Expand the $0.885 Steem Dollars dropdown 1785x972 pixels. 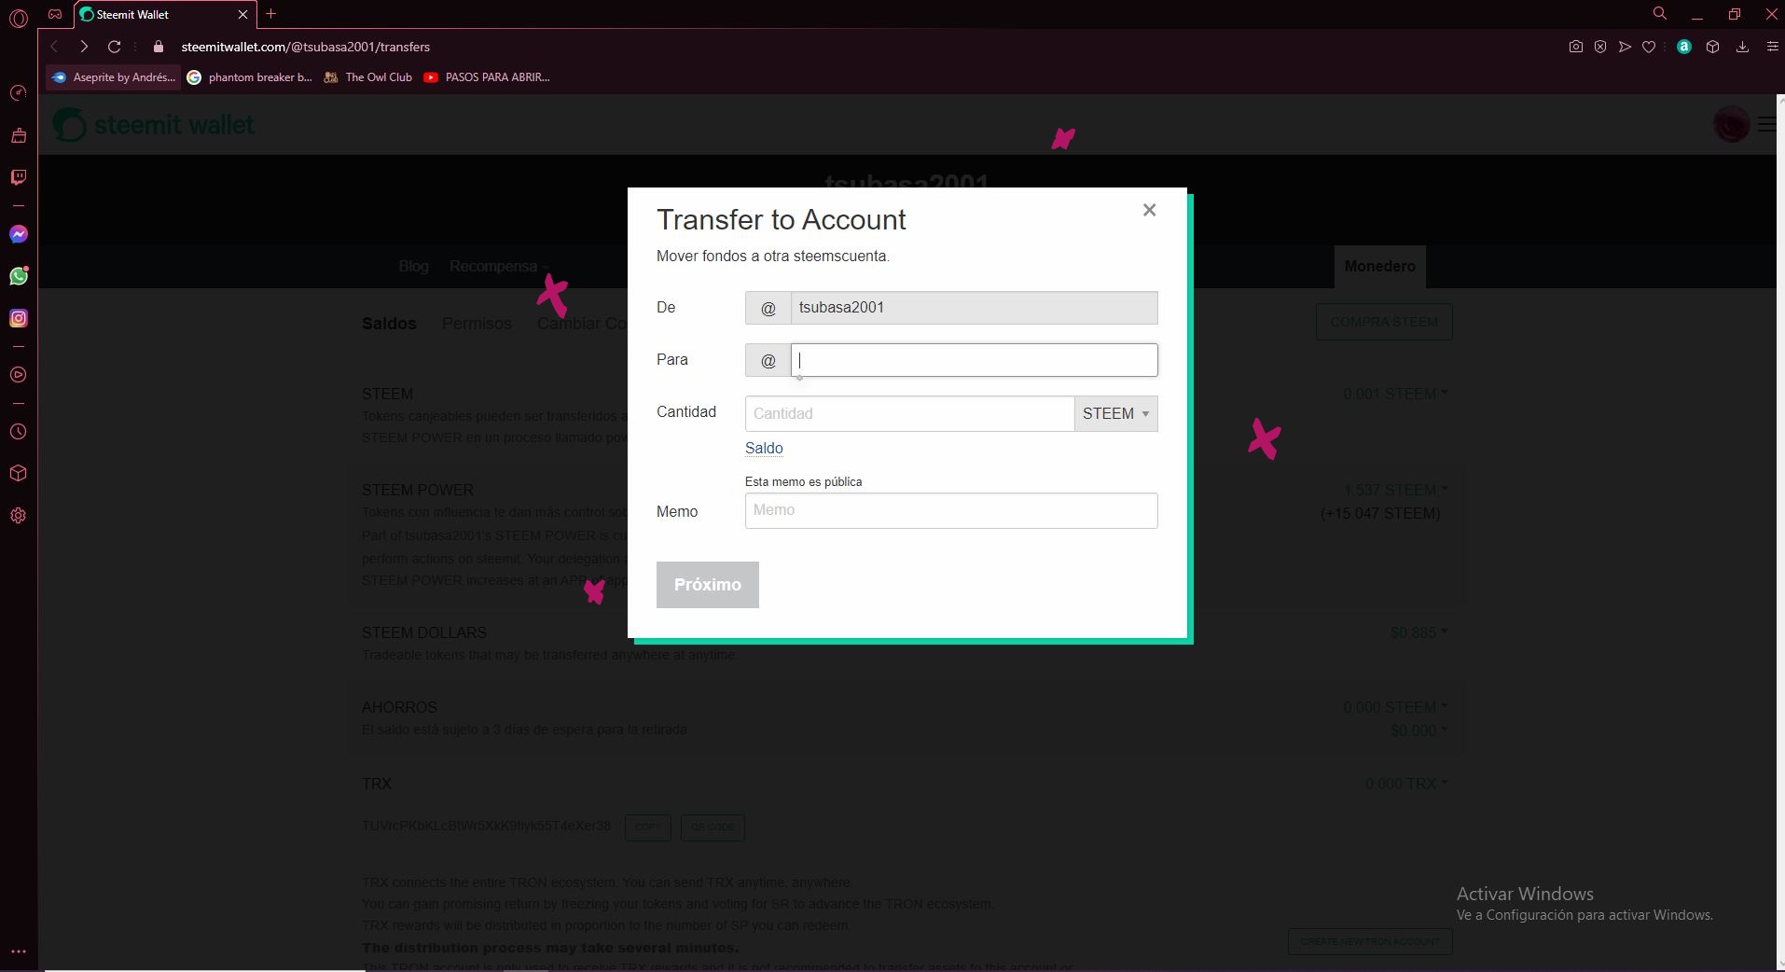(1418, 633)
